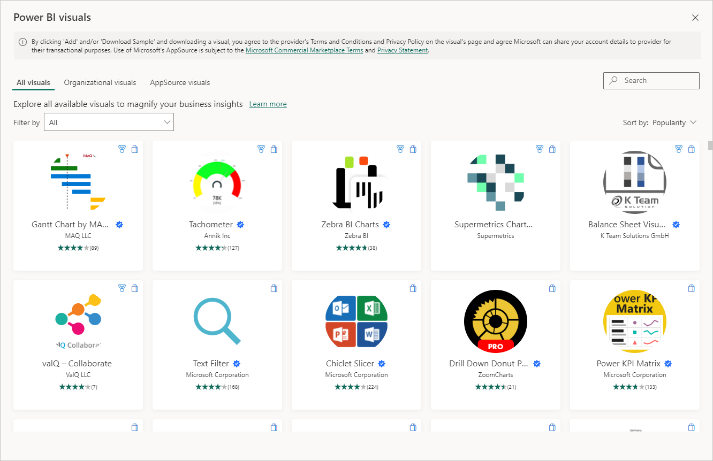The height and width of the screenshot is (461, 713).
Task: Select the Gantt Chart by MAQ thumbnail image
Action: tap(78, 182)
